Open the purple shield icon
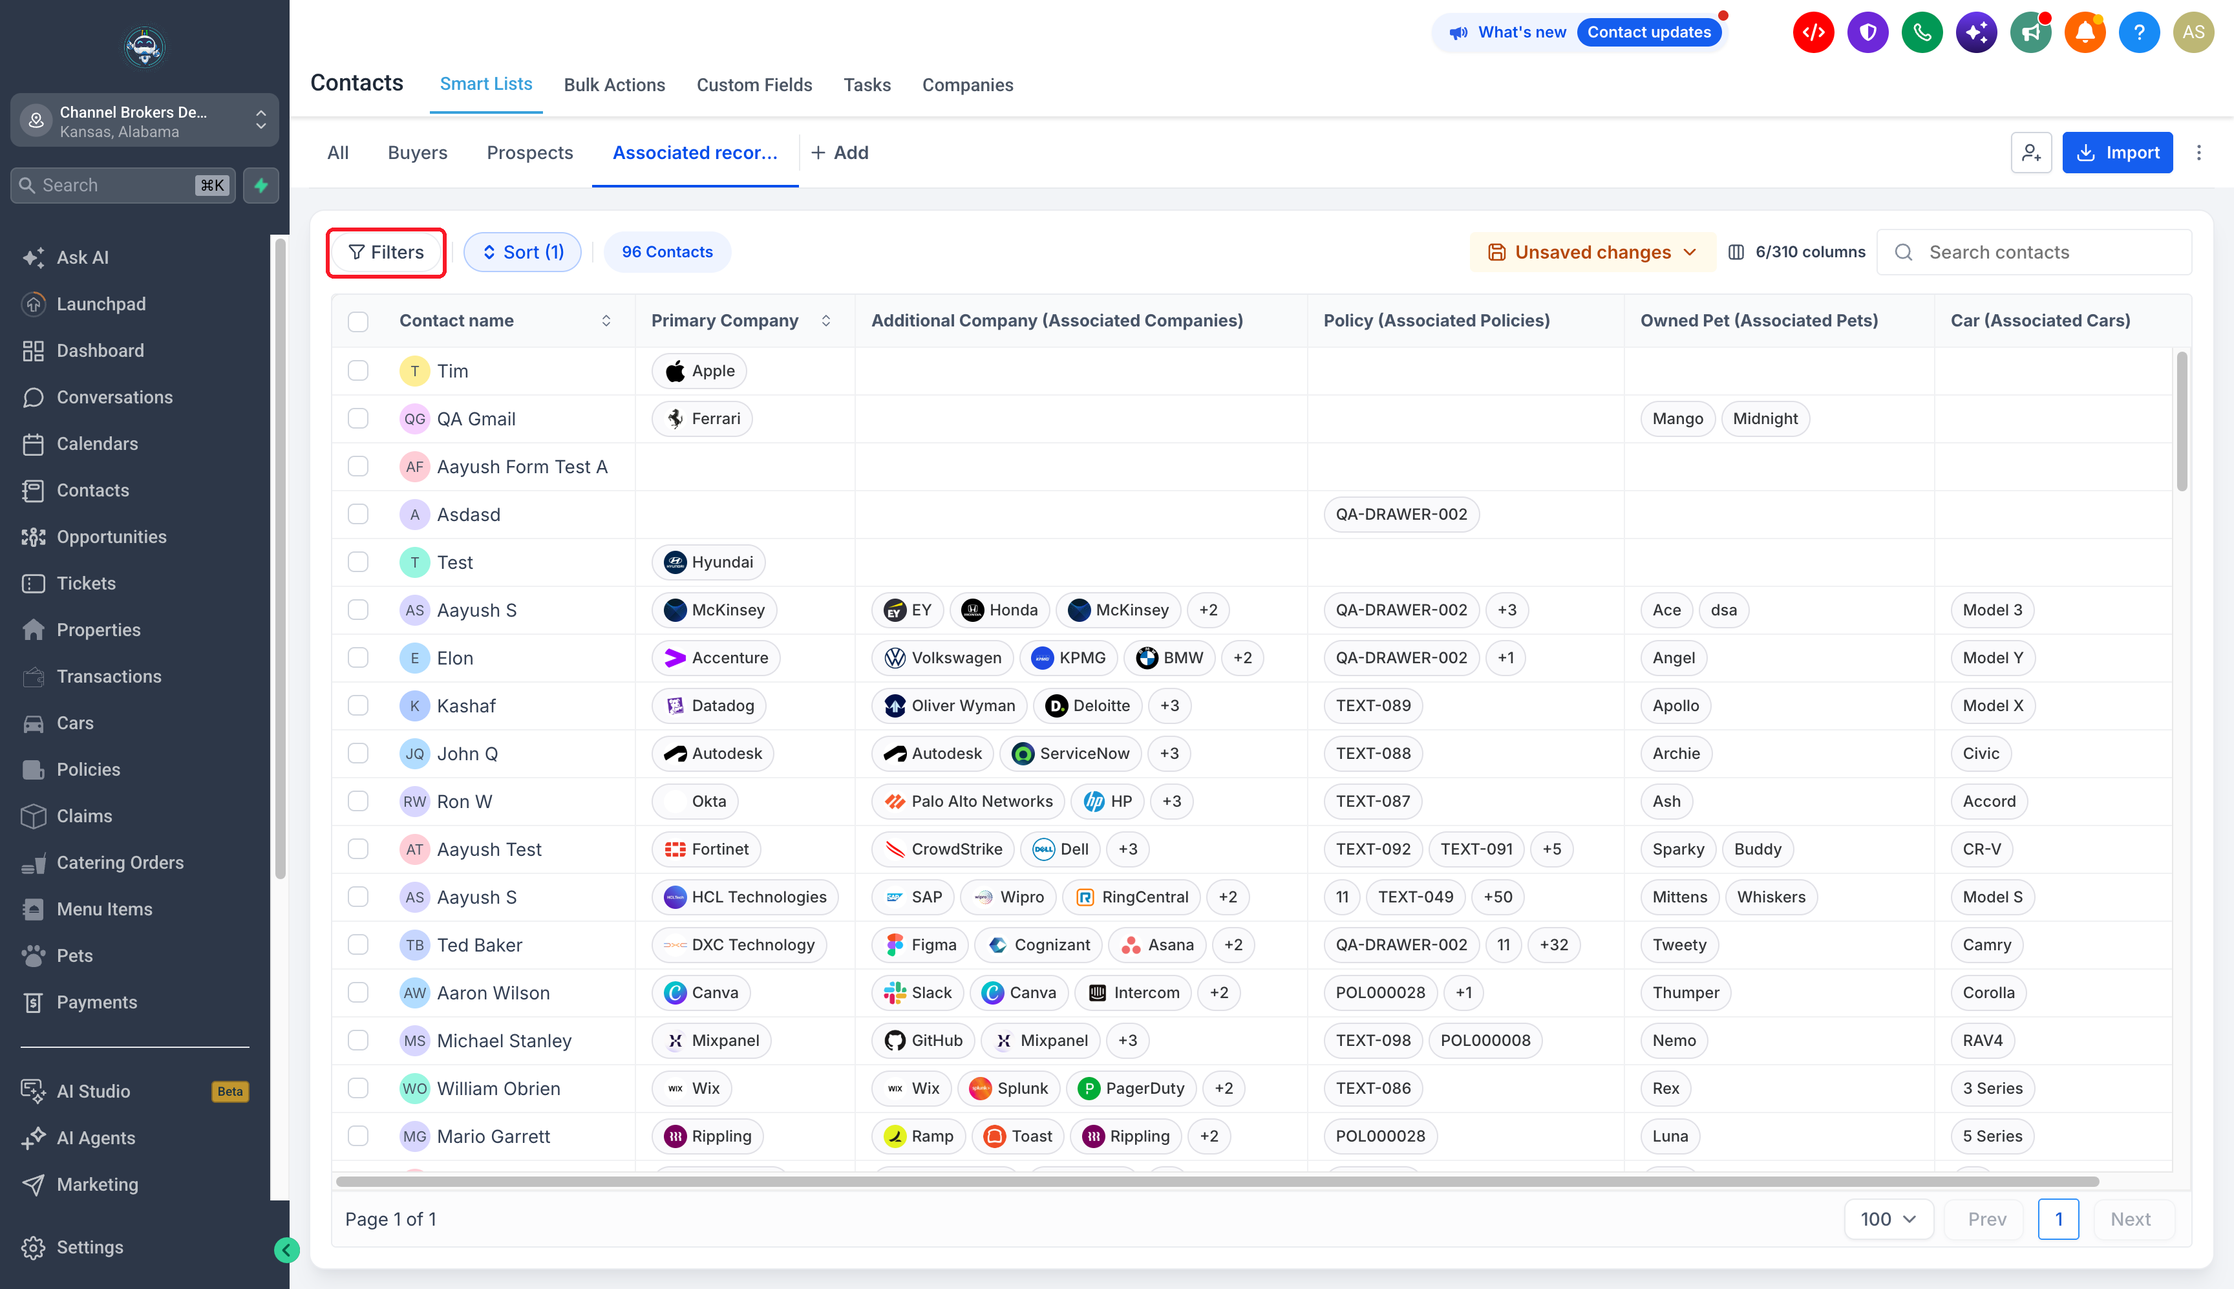Image resolution: width=2234 pixels, height=1289 pixels. click(1867, 33)
